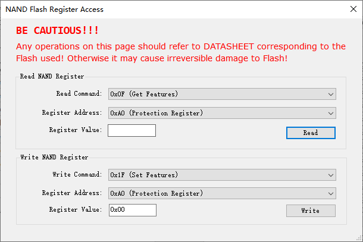Open Register Address dropdown under Read NAND Register
The image size is (363, 242).
[222, 113]
